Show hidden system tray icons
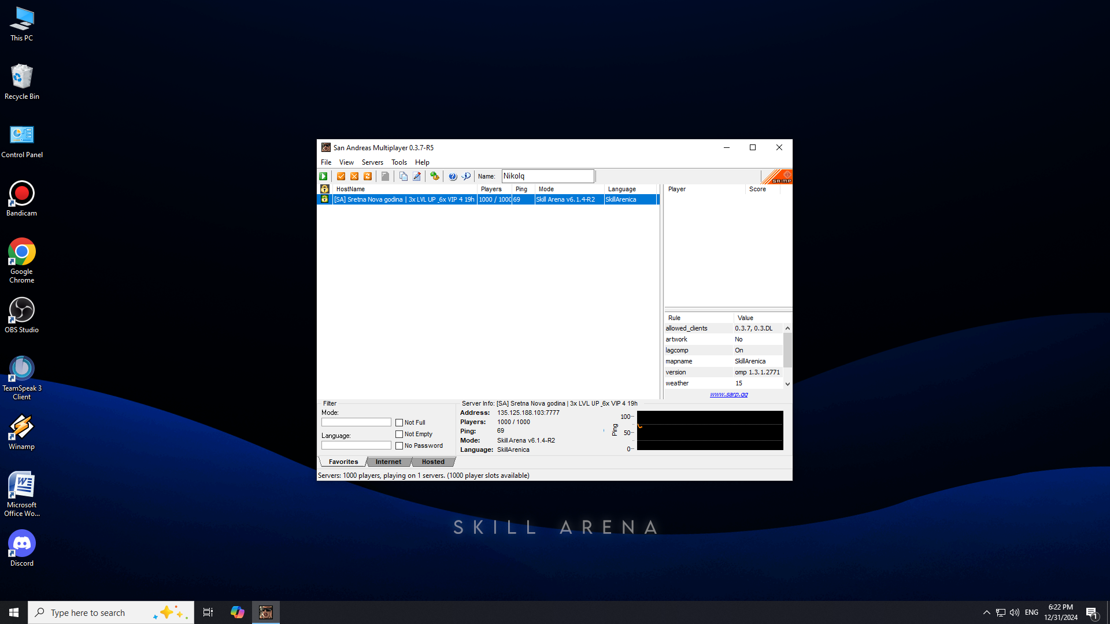The width and height of the screenshot is (1110, 624). [x=987, y=612]
